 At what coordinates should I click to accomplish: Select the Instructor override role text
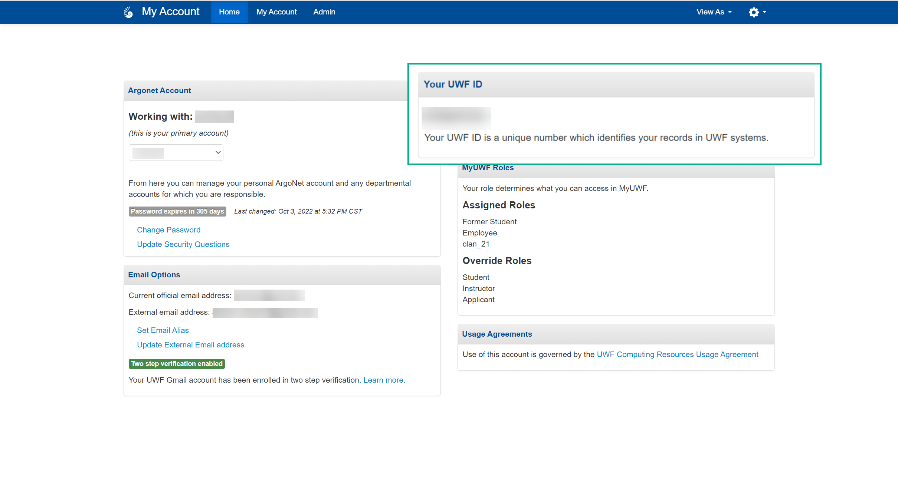pos(479,288)
